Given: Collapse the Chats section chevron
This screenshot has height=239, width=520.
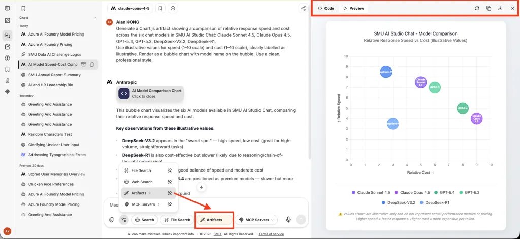Looking at the screenshot, I should [x=95, y=18].
